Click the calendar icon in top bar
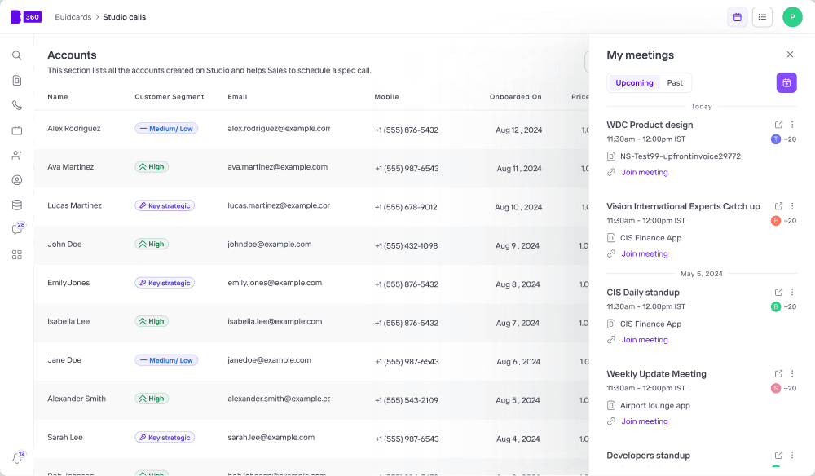815x476 pixels. click(x=737, y=17)
